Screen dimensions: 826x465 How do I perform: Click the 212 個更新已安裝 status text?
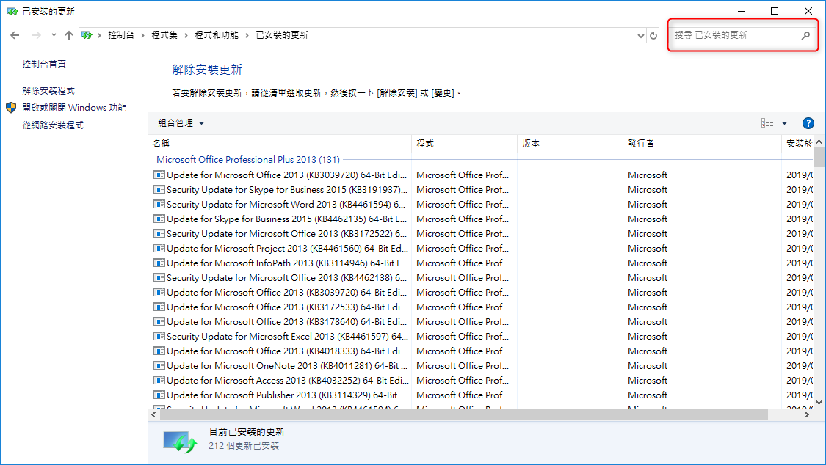(243, 446)
